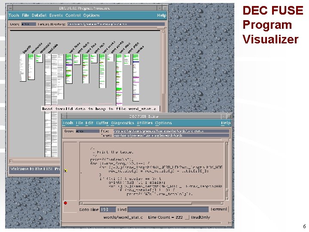Viewport: 309px width, 232px height.
Task: Click the Find text field
Action: click(168, 210)
